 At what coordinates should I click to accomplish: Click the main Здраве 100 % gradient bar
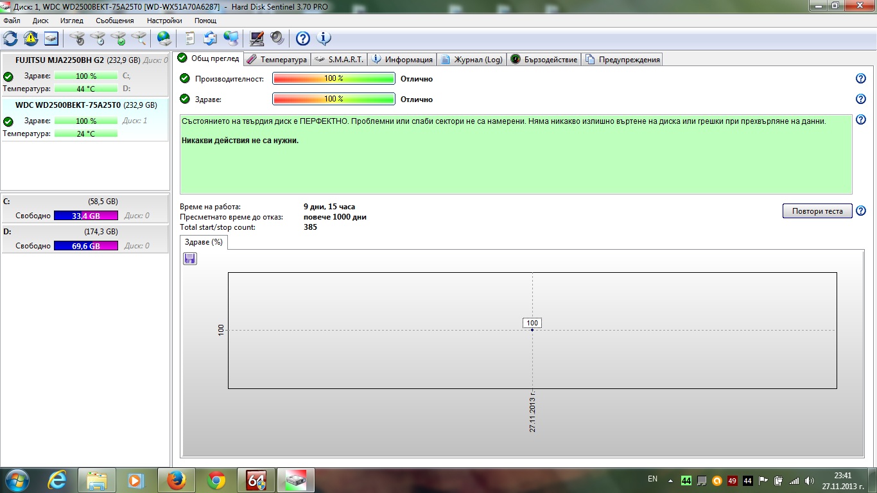334,99
